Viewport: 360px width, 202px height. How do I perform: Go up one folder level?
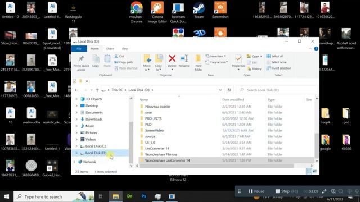[97, 90]
